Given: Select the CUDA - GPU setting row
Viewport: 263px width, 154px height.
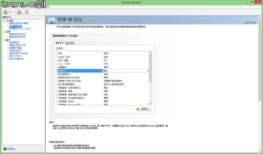Looking at the screenshot, I should (103, 57).
